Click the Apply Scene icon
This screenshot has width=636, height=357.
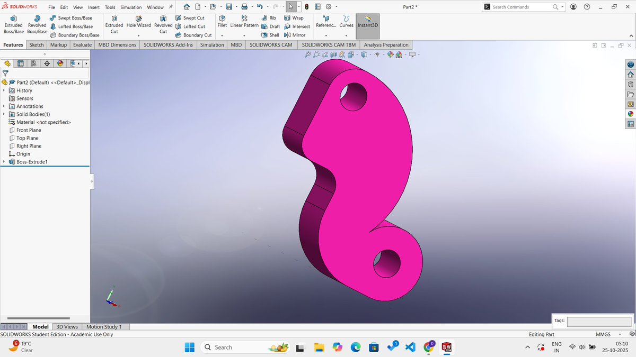click(400, 54)
